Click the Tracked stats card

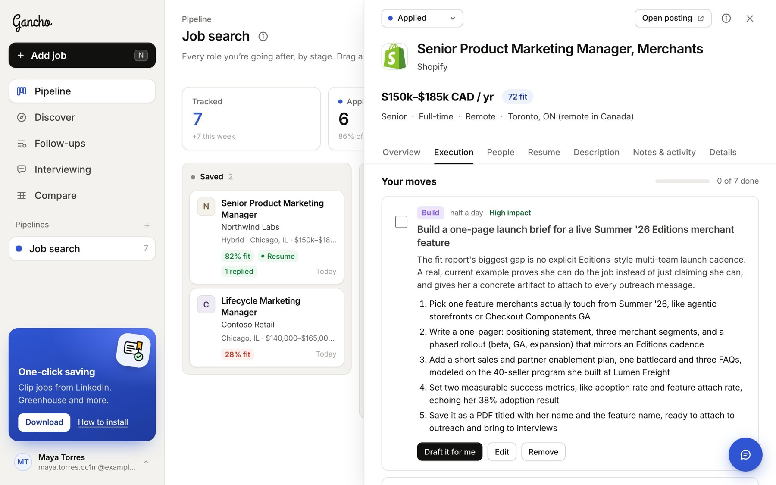(251, 119)
